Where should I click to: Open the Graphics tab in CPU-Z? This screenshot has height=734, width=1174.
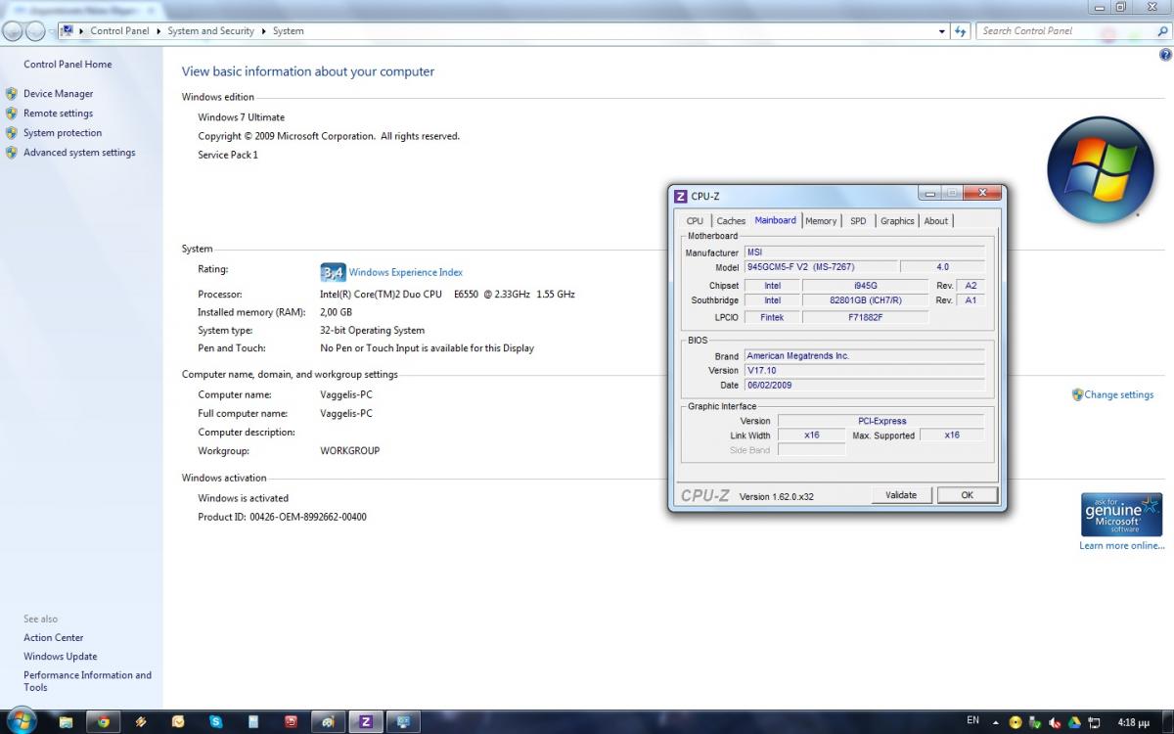(897, 221)
